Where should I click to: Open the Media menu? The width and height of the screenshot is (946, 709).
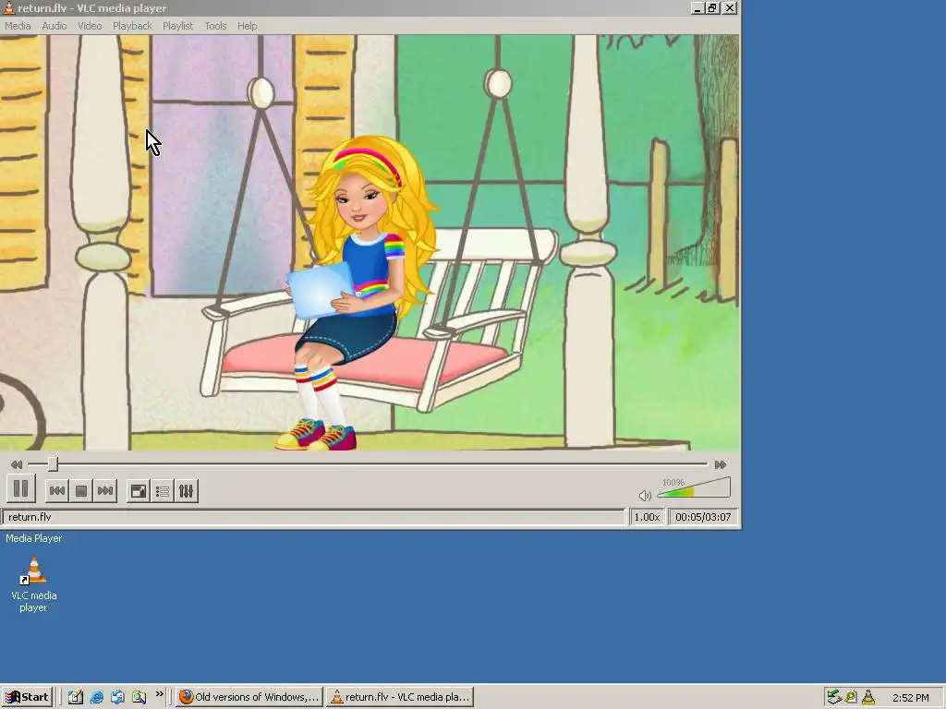(x=18, y=26)
